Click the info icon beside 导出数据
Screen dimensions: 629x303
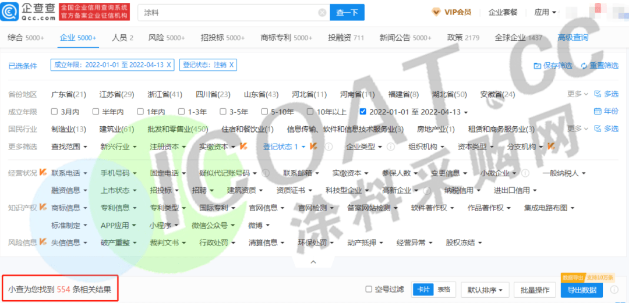(x=614, y=290)
